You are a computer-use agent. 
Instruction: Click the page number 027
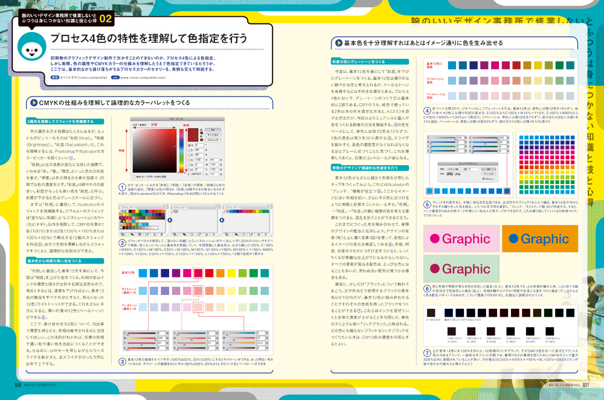click(x=586, y=385)
